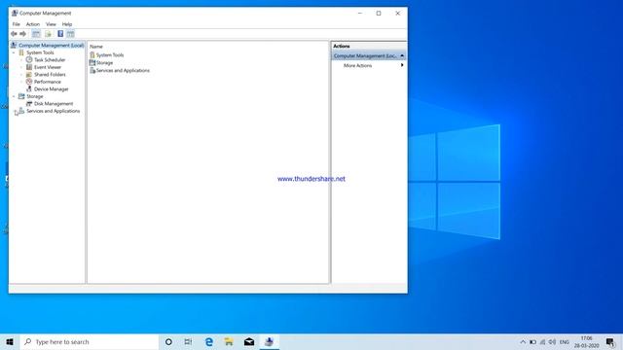Select Computer Management (Local) root node
This screenshot has width=623, height=350.
click(x=51, y=46)
